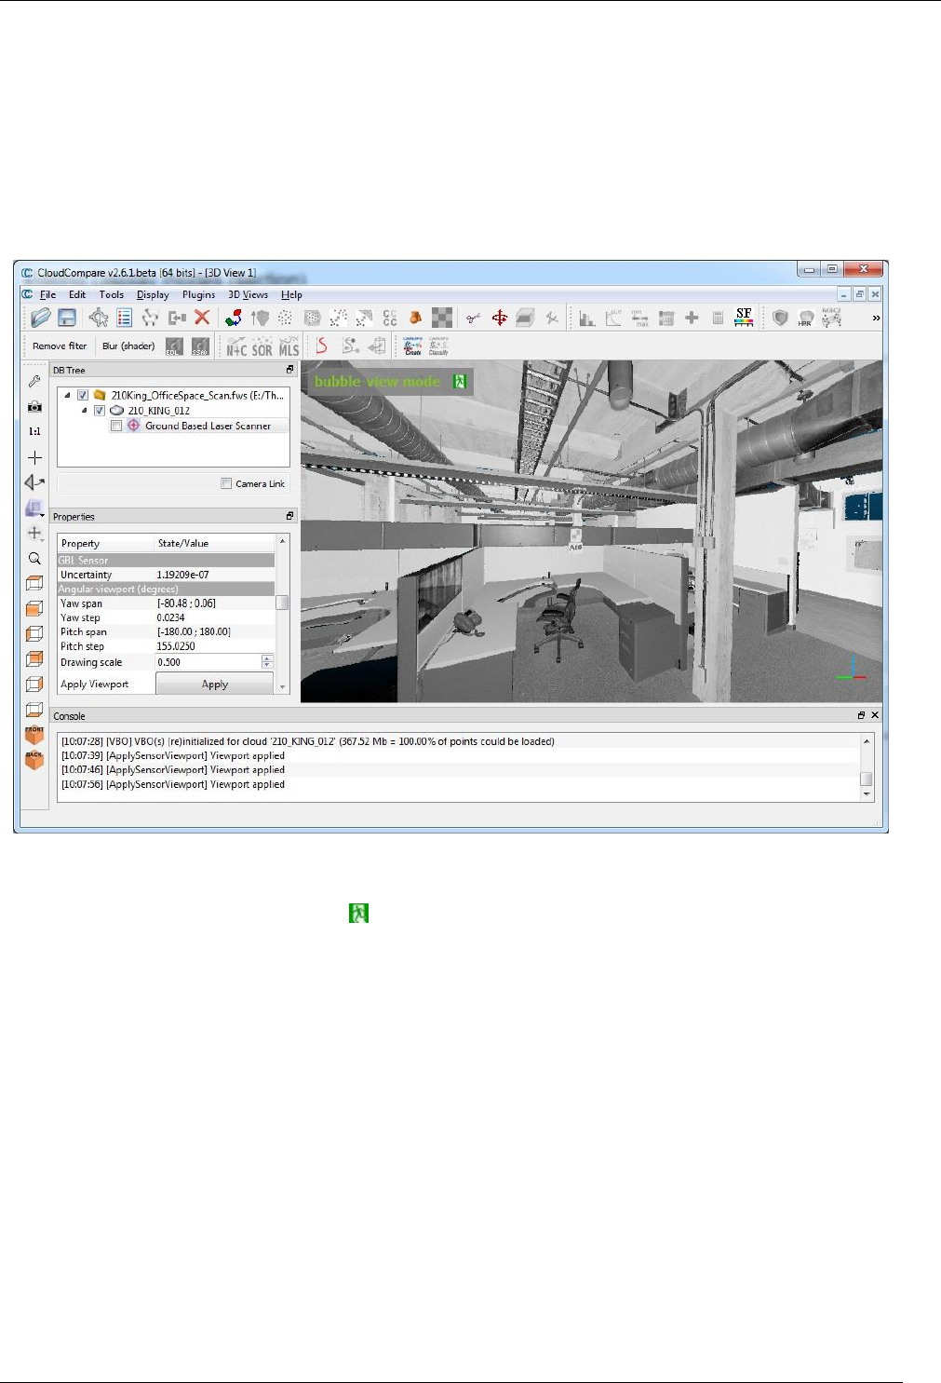The height and width of the screenshot is (1383, 941).
Task: Click the pick rotation center crosshair icon
Action: [34, 457]
